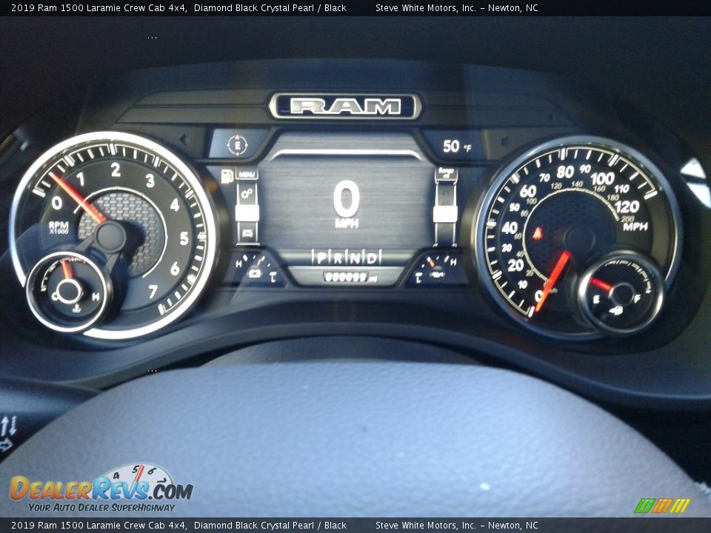Click the compass direction icon showing E

(237, 144)
